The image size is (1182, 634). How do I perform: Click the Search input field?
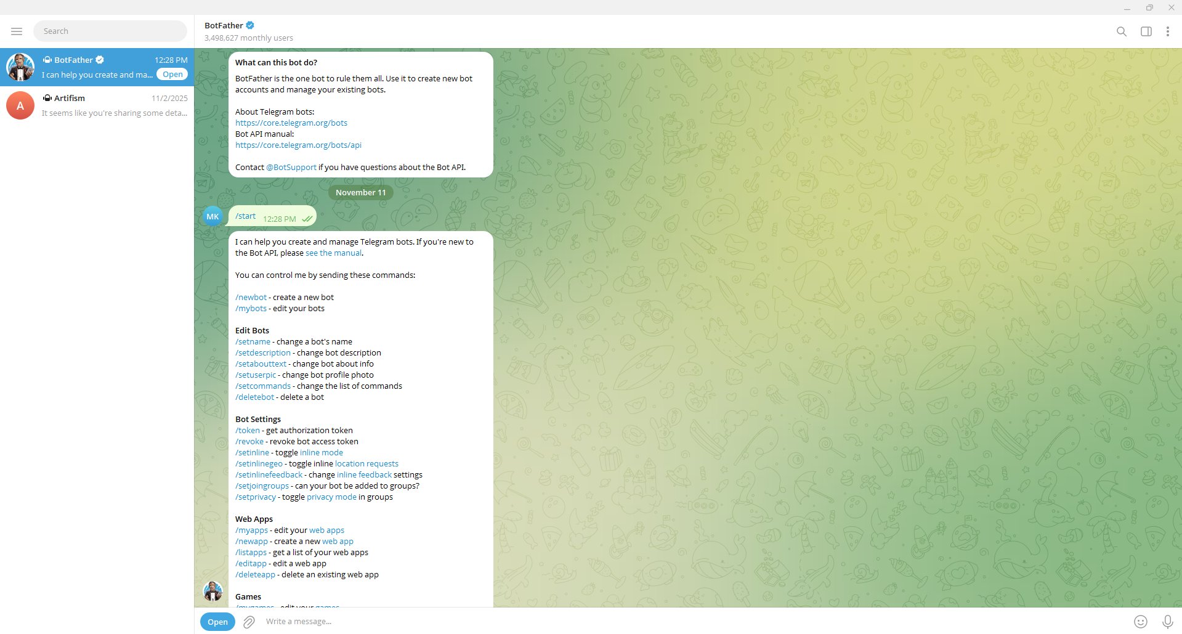[x=110, y=31]
